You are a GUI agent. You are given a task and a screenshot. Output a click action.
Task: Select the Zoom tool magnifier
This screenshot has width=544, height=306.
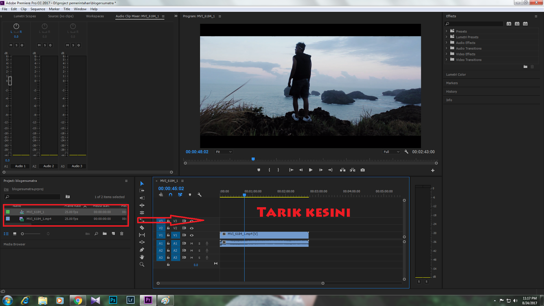coord(142,265)
